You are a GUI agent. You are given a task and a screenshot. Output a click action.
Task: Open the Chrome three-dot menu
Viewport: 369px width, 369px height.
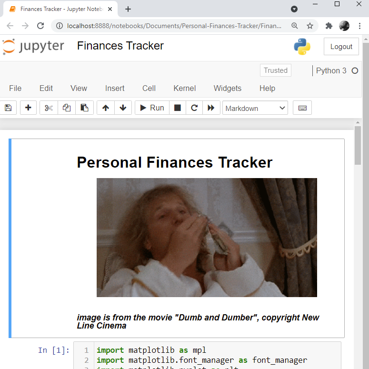point(359,26)
